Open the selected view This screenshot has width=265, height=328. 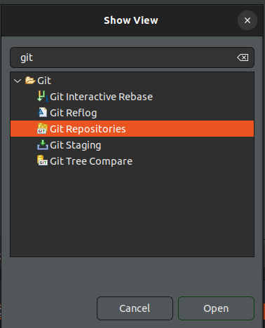pos(216,308)
